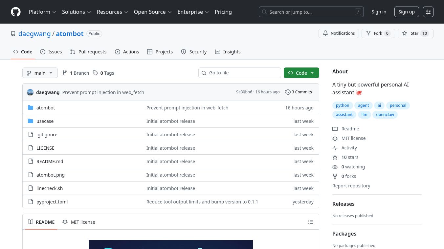Fork the atombot repository
This screenshot has height=249, width=444.
click(374, 33)
